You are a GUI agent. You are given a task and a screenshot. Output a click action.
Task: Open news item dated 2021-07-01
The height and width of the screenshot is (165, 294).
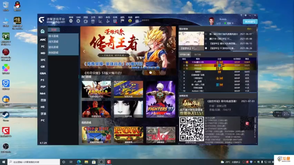point(231,101)
